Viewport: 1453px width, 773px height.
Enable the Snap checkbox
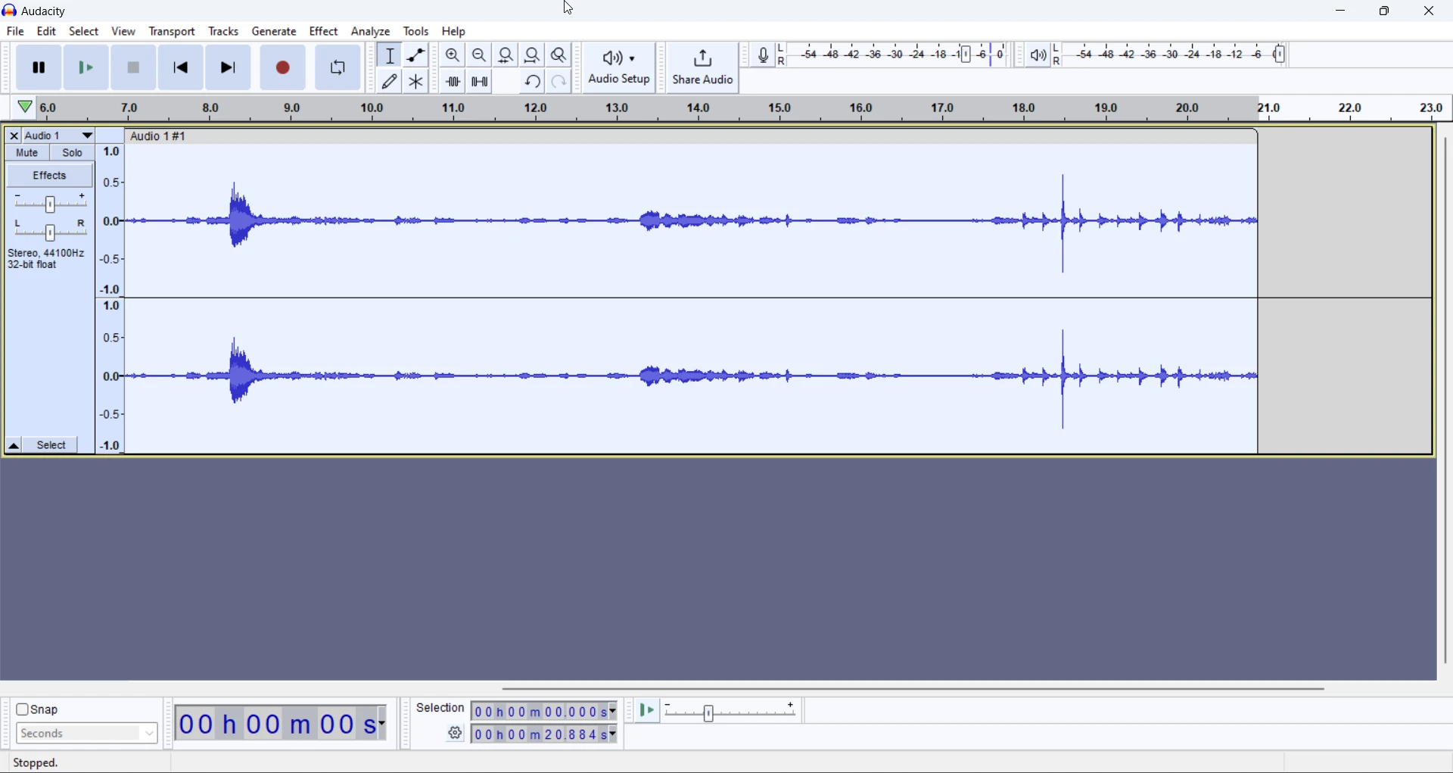coord(22,710)
